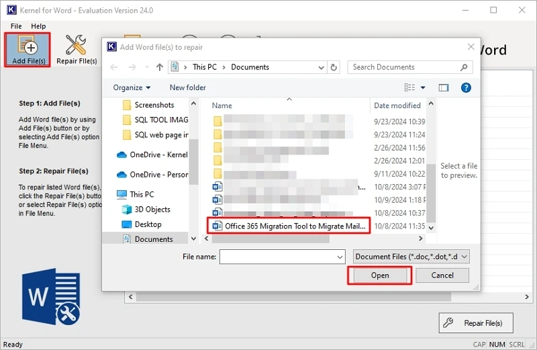Click the file list horizontal scrollbar thumb
The width and height of the screenshot is (537, 350).
click(x=271, y=238)
